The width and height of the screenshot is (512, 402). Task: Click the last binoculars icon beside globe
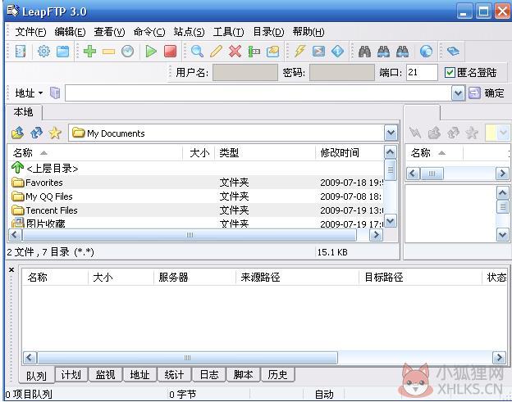(402, 52)
